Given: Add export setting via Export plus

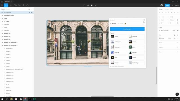Looking at the screenshot, I should pyautogui.click(x=178, y=52).
